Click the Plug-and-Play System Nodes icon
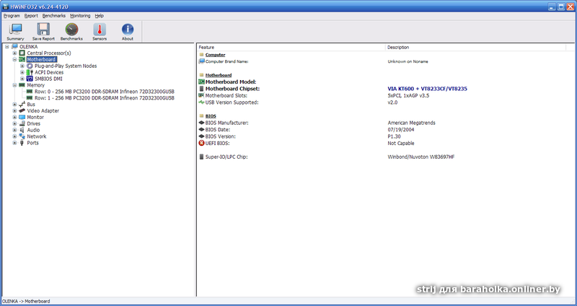The image size is (577, 306). 30,66
